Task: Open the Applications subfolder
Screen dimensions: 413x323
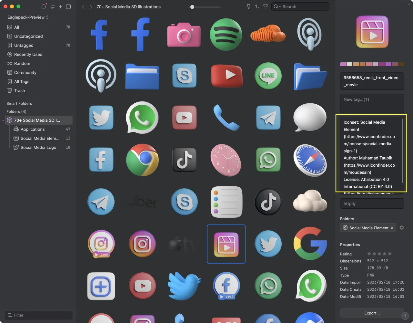Action: (42, 129)
